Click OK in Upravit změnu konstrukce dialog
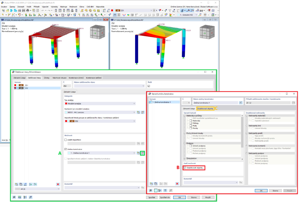The width and height of the screenshot is (299, 202). tap(261, 191)
